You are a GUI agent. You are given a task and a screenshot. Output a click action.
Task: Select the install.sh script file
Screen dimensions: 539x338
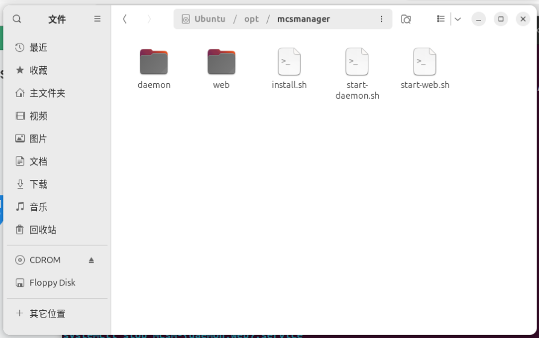(289, 69)
